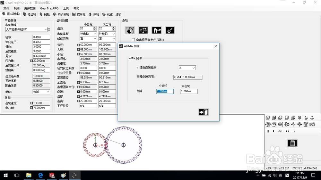Viewport: 321px width, 180px height.
Task: Switch to the 锥齿轮 tab
Action: pos(30,14)
